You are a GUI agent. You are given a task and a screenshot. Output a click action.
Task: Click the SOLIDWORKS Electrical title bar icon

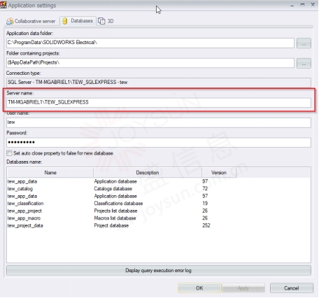tap(3, 5)
